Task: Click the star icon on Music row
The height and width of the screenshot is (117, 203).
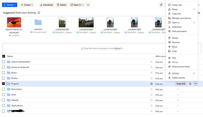Action: click(151, 73)
